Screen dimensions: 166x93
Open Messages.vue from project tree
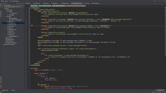[12, 30]
